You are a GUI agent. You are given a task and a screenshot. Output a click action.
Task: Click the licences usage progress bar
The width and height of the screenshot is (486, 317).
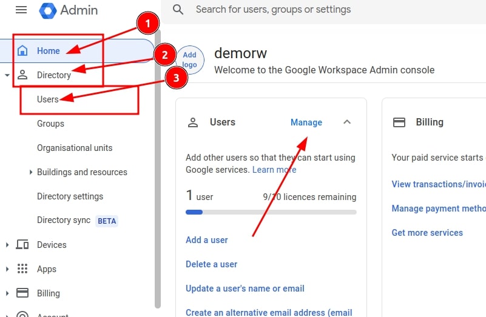pos(271,212)
